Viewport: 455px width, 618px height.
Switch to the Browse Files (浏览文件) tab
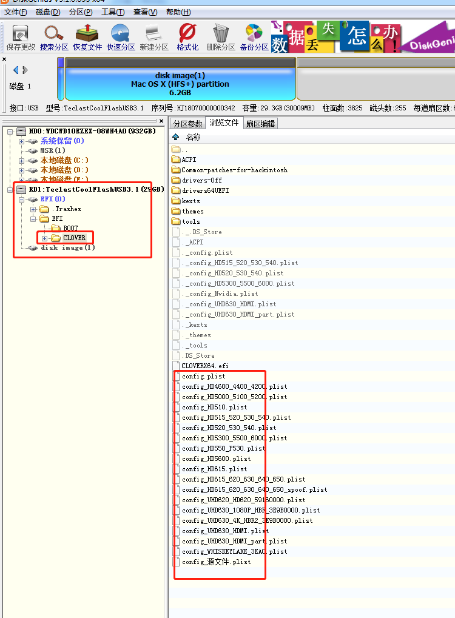[x=224, y=123]
